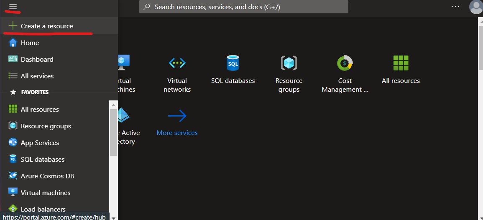This screenshot has width=483, height=220.
Task: Click the favorites list scroll down arrow
Action: point(114,217)
